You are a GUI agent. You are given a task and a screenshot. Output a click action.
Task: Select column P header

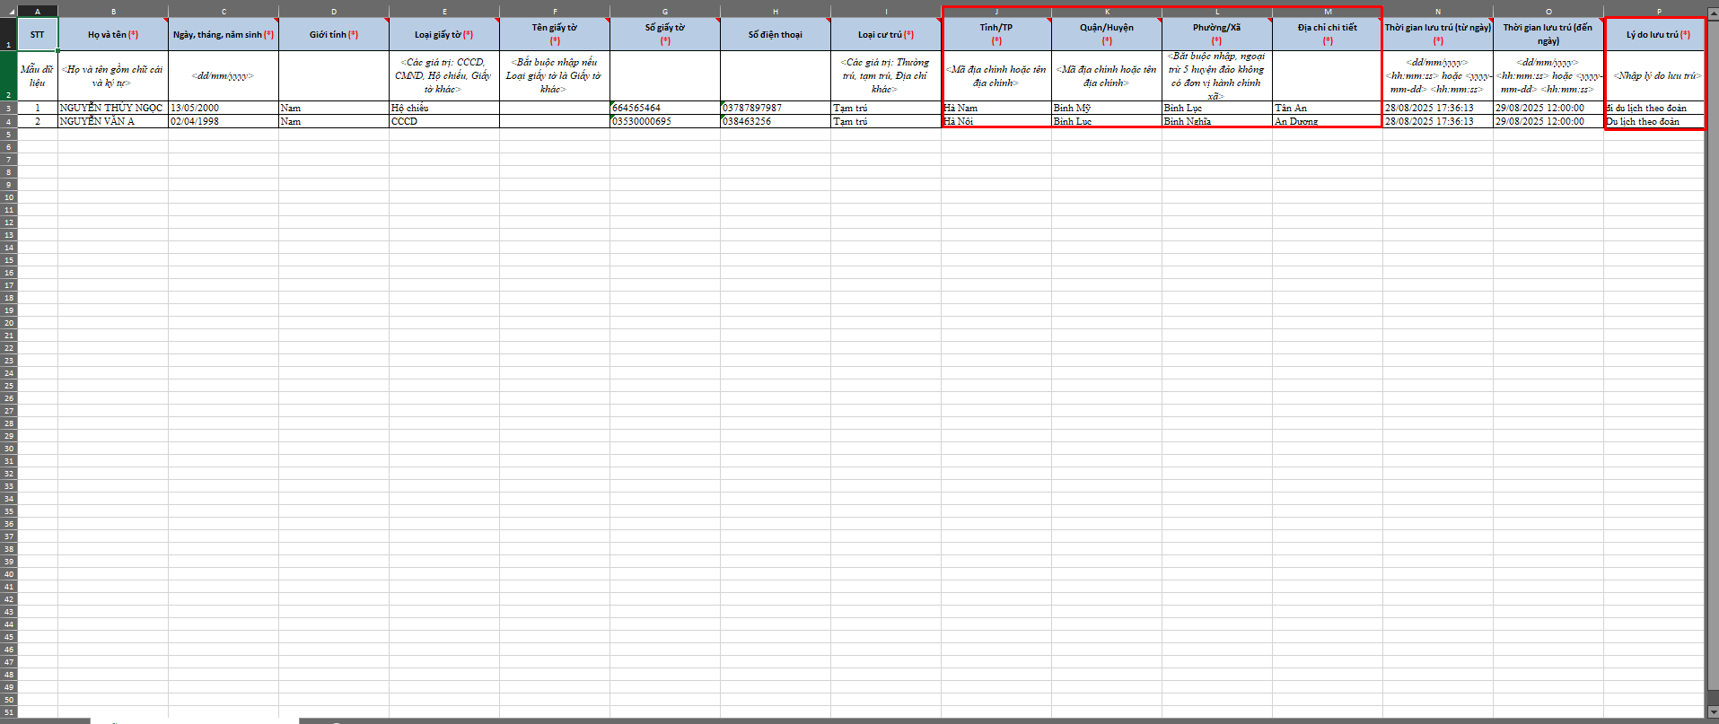pos(1658,12)
